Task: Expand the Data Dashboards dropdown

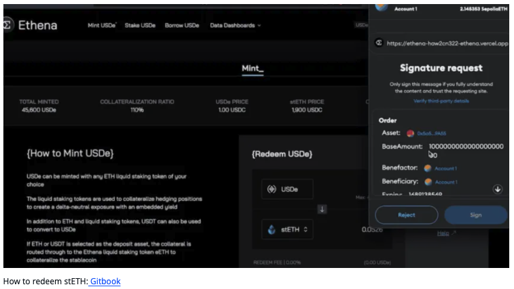Action: [x=236, y=26]
